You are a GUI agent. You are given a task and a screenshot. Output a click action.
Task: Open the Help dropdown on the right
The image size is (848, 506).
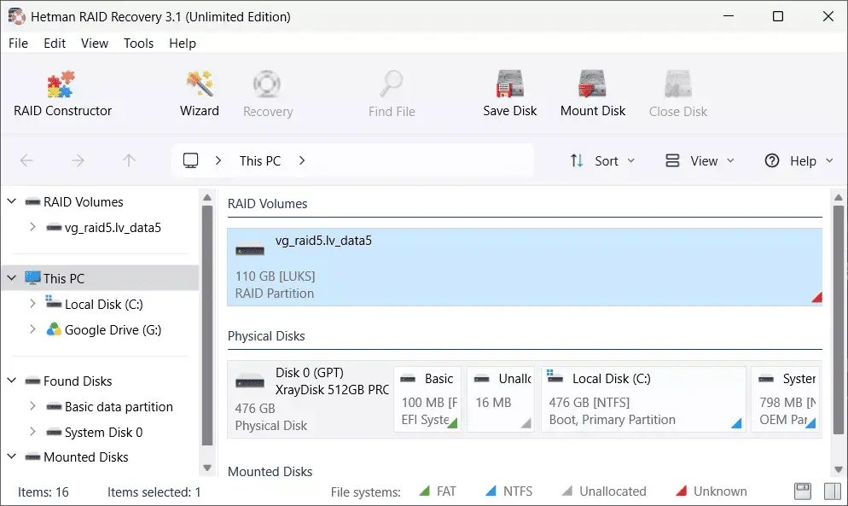point(799,160)
